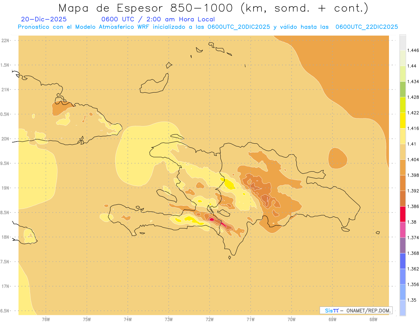This screenshot has width=419, height=324.
Task: Pick the colorbar value '1.386'
Action: [413, 206]
